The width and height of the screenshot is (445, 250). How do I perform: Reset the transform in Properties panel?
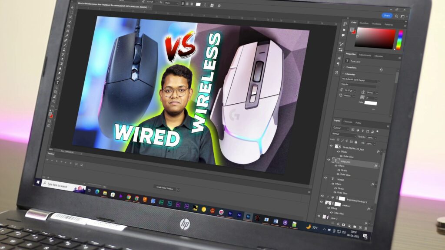click(381, 70)
